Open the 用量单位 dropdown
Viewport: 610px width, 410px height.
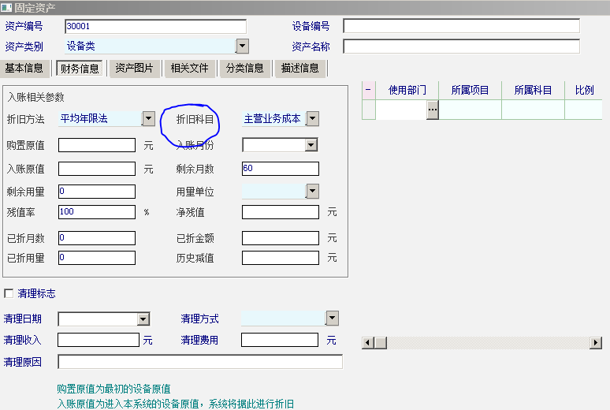(312, 192)
